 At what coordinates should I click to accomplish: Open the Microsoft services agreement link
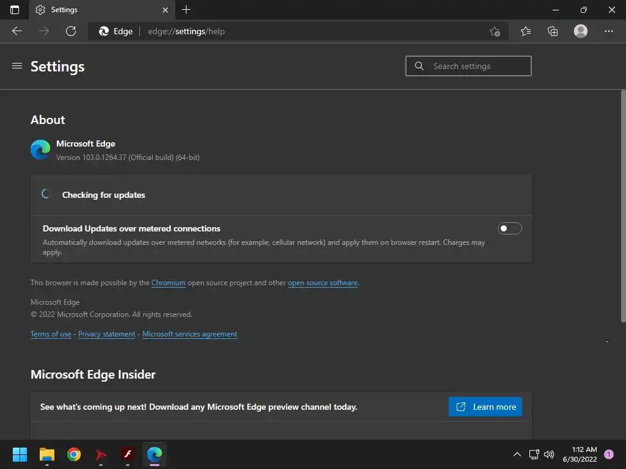190,334
